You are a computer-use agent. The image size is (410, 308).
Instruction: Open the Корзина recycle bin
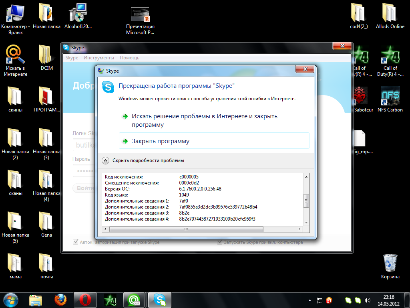[x=390, y=266]
